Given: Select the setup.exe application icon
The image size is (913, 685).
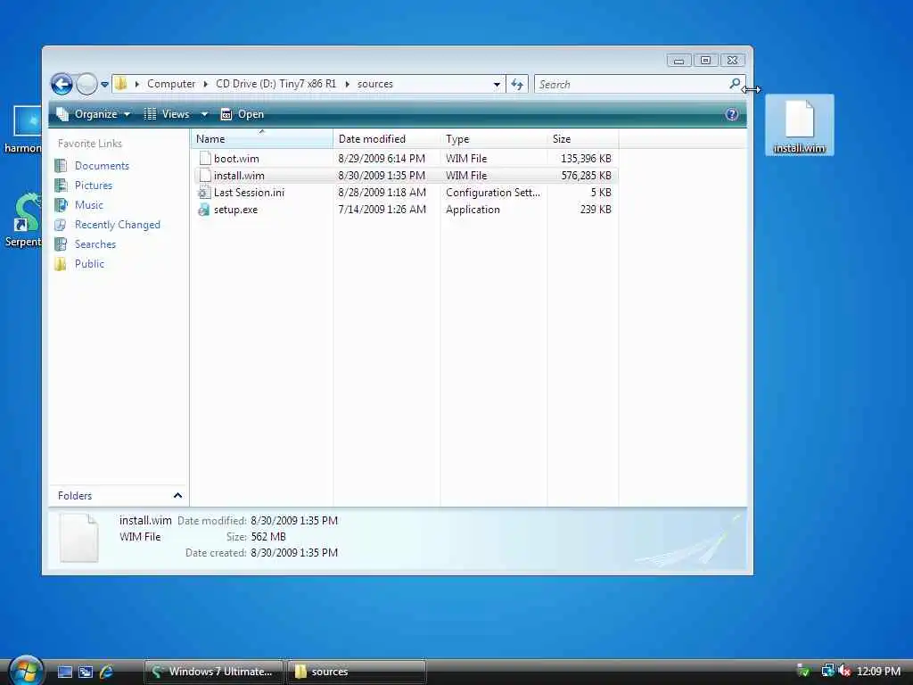Looking at the screenshot, I should tap(204, 210).
